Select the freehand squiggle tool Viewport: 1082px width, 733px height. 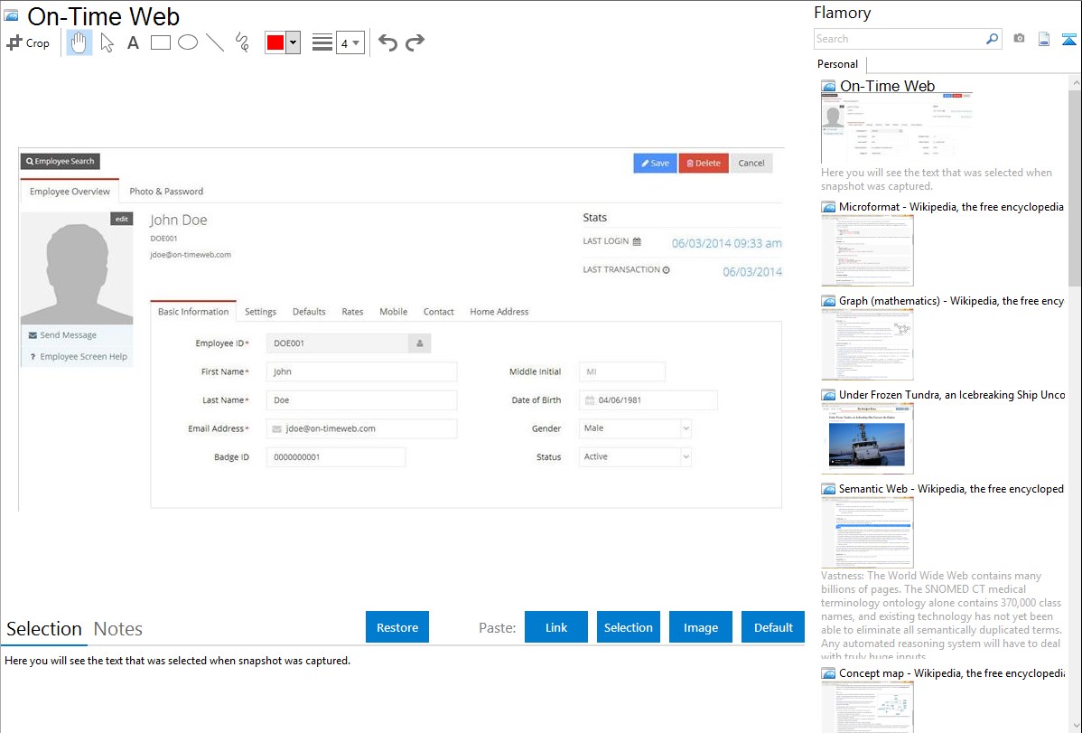click(242, 42)
